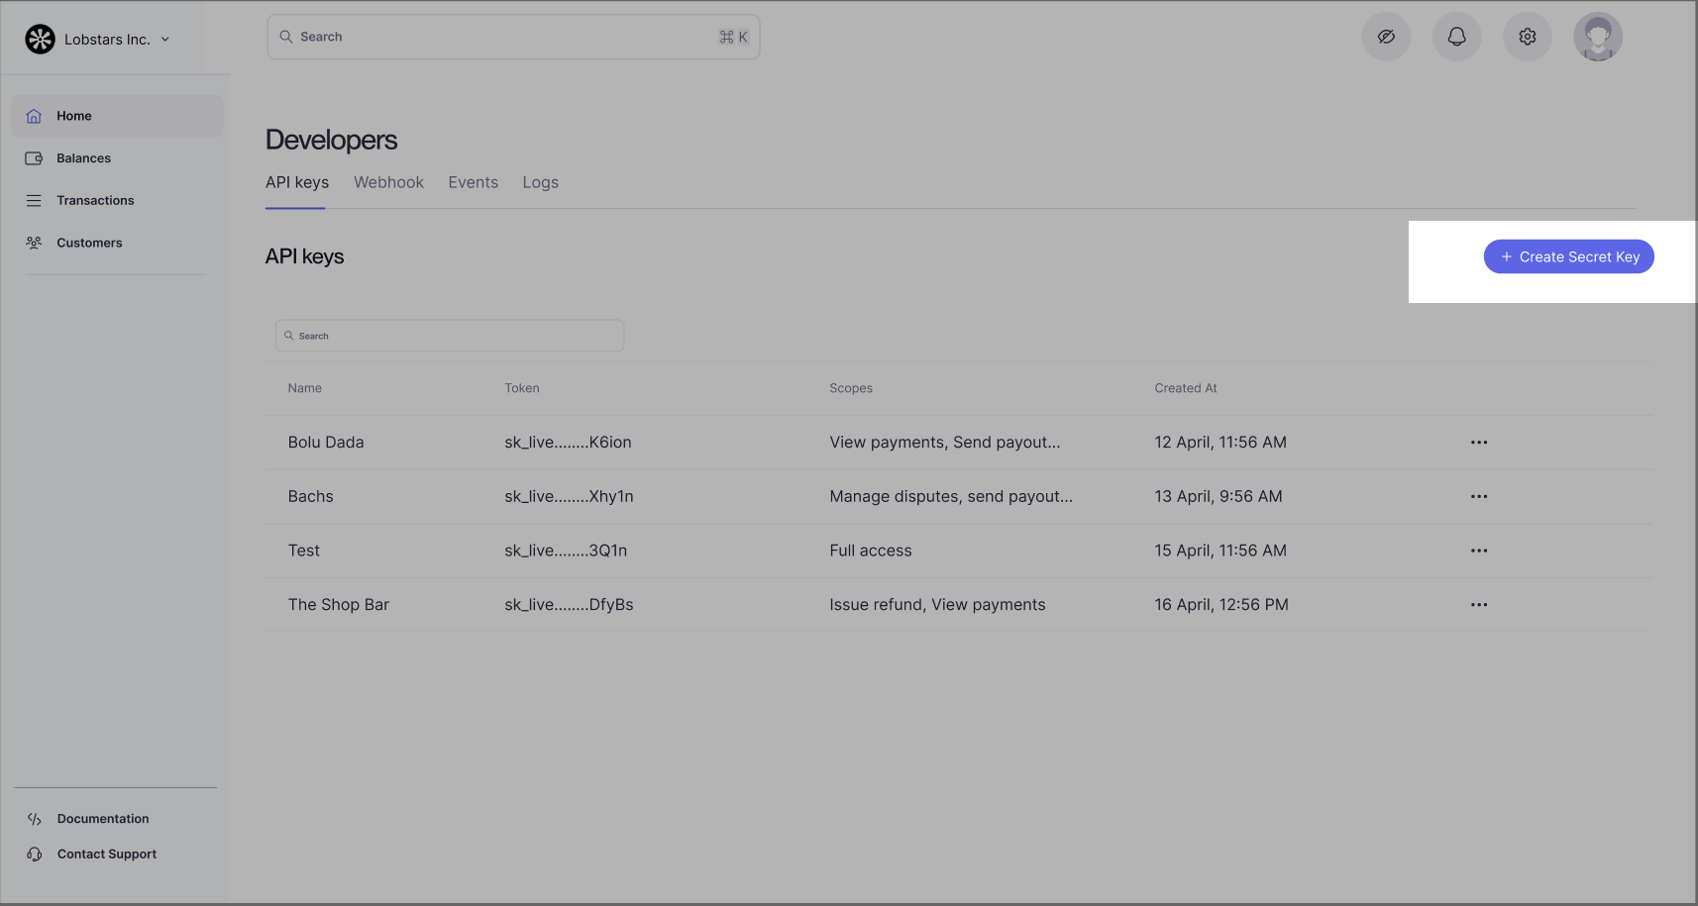Toggle the hide-values eye icon
The width and height of the screenshot is (1698, 906).
coord(1386,37)
